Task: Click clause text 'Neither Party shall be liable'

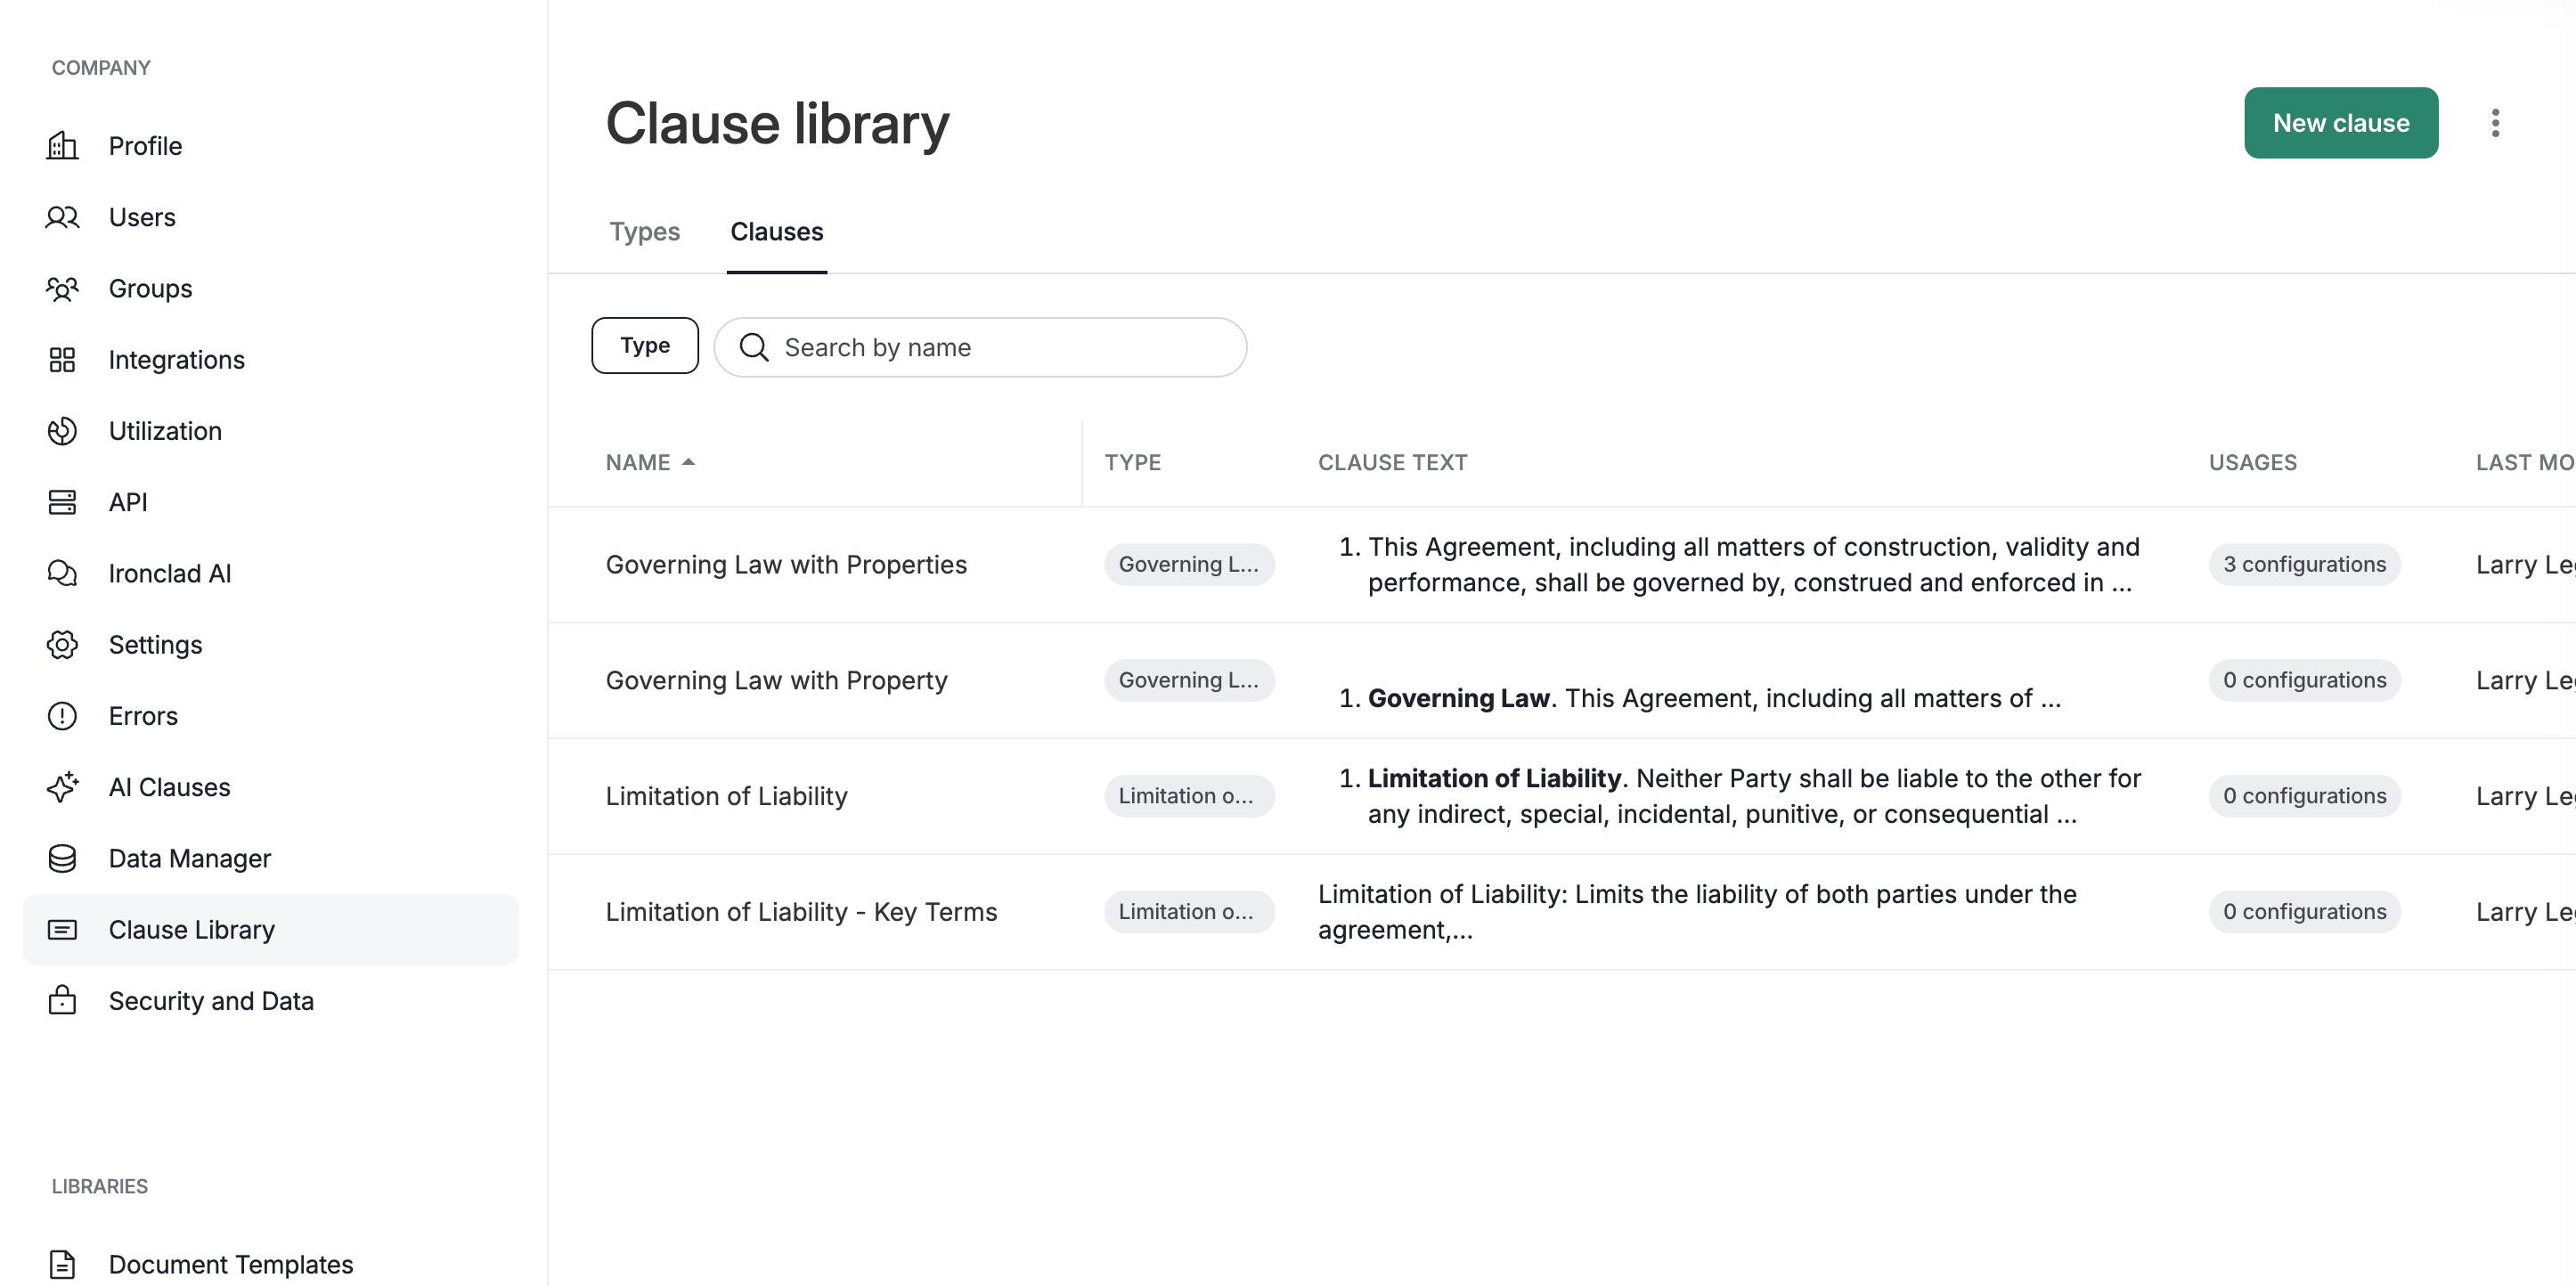Action: click(x=1739, y=796)
